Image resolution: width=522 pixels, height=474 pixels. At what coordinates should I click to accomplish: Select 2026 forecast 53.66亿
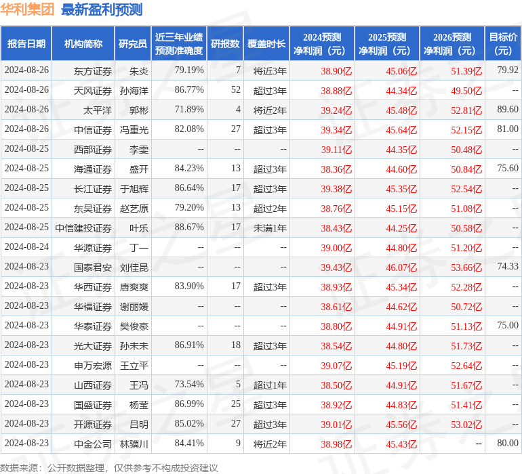[x=466, y=267]
